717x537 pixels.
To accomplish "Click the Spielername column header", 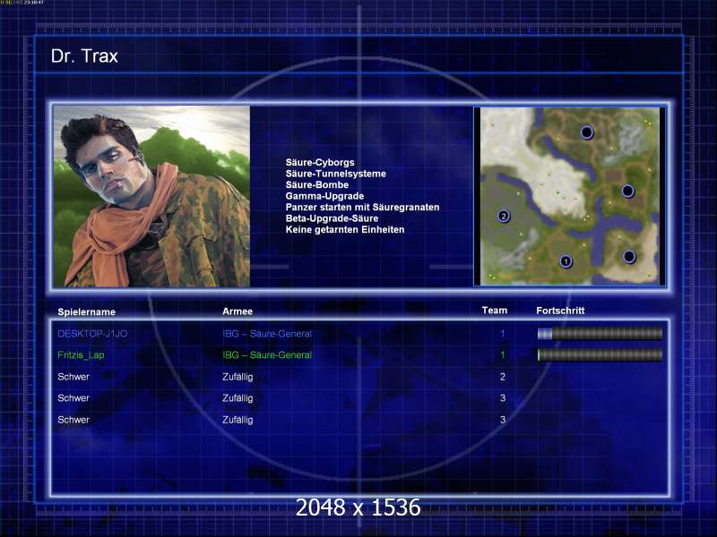I will [x=86, y=311].
